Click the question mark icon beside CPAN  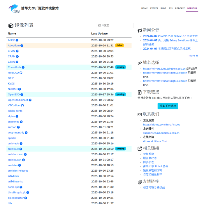point(17,51)
